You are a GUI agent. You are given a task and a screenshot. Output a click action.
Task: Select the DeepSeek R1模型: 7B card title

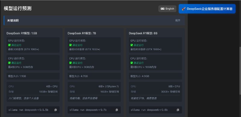(82, 33)
